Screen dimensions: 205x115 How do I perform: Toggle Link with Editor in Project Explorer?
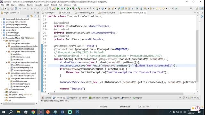31,16
